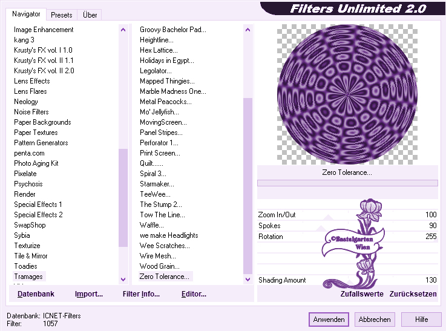Choose the Wire Mesh... filter
The width and height of the screenshot is (446, 331).
(158, 256)
